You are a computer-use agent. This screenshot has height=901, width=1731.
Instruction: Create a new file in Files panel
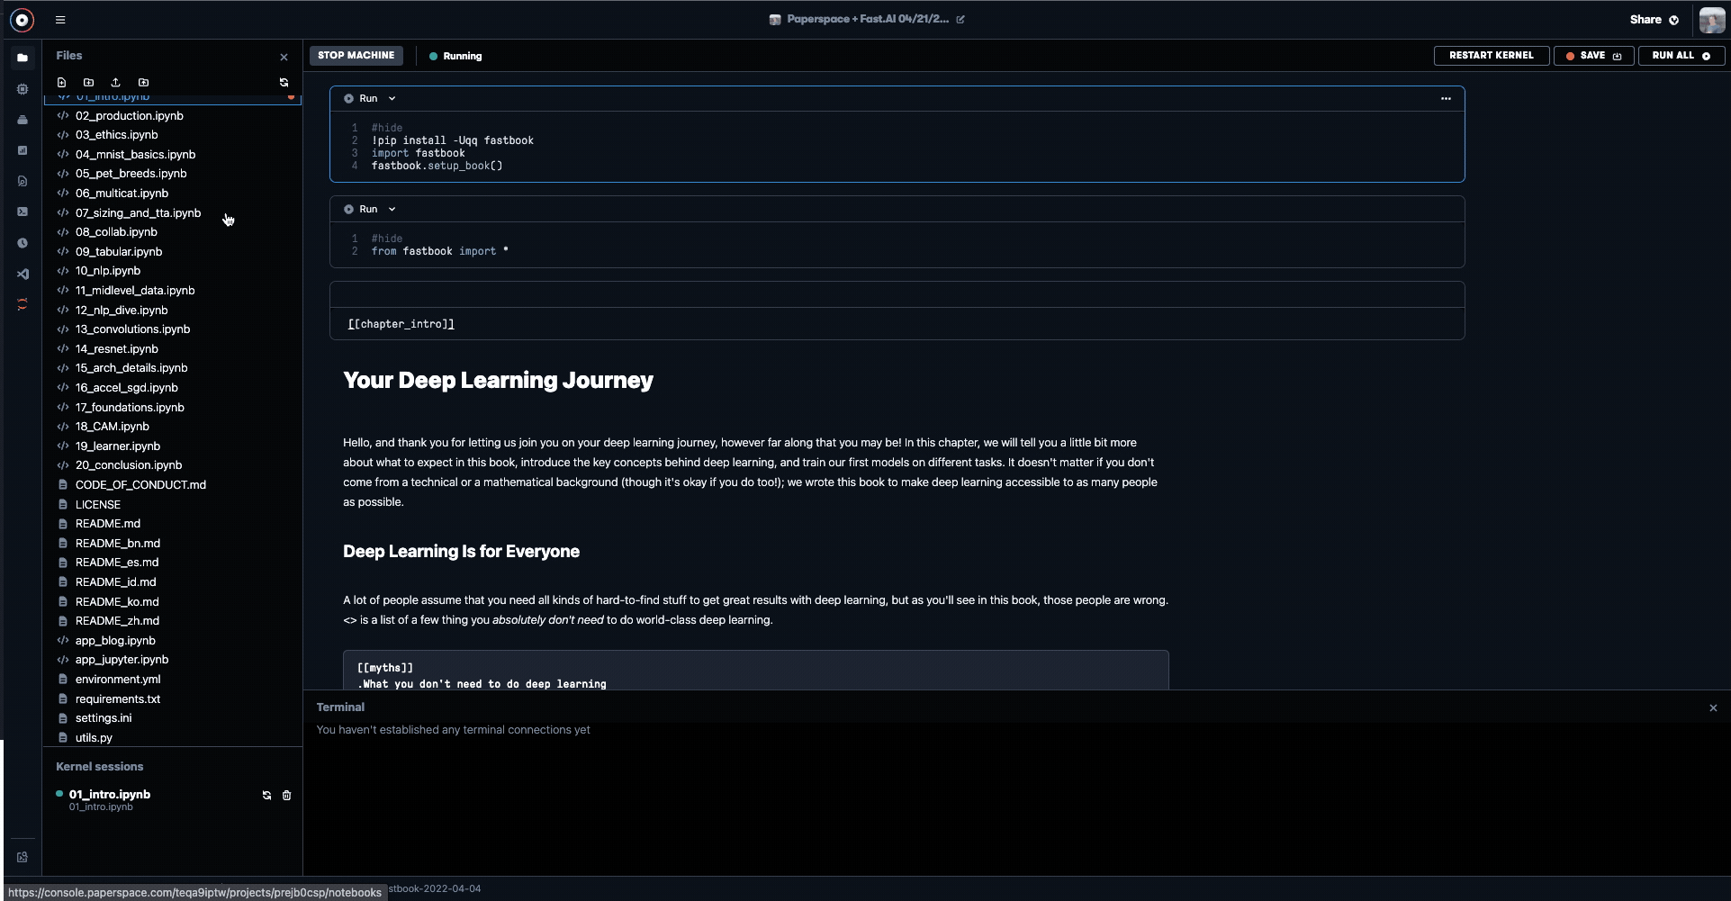[x=62, y=82]
